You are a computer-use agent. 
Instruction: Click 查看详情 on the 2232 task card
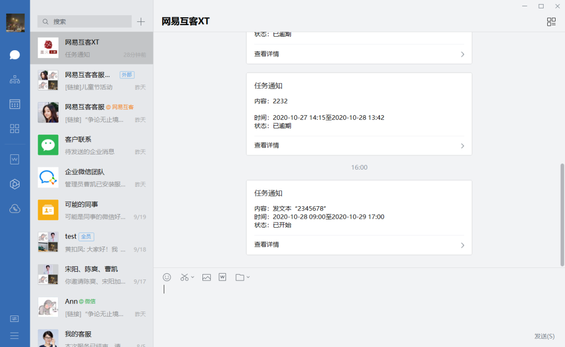(267, 145)
